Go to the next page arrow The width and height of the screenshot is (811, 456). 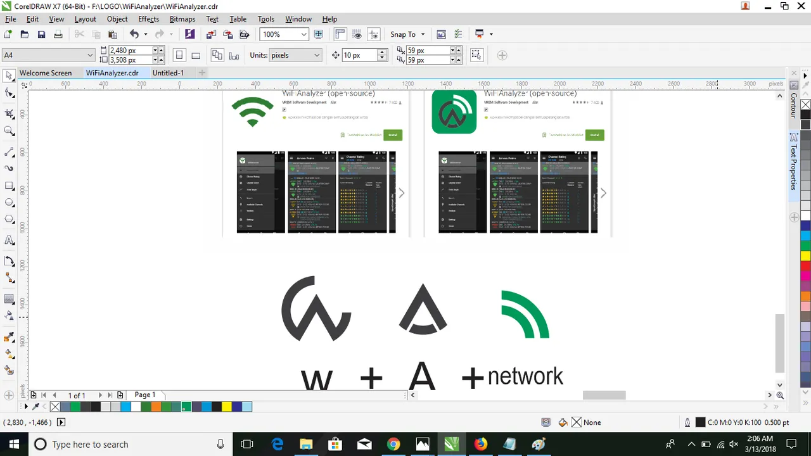[99, 395]
